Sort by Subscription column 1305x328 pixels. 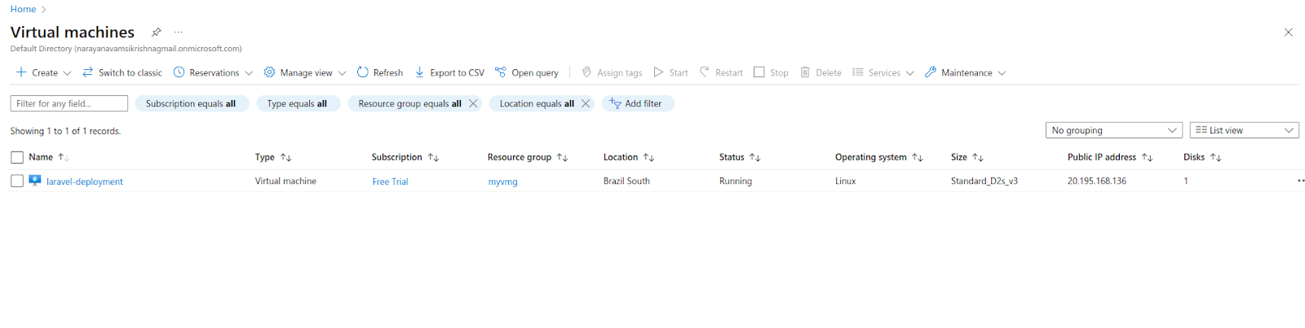pos(405,157)
